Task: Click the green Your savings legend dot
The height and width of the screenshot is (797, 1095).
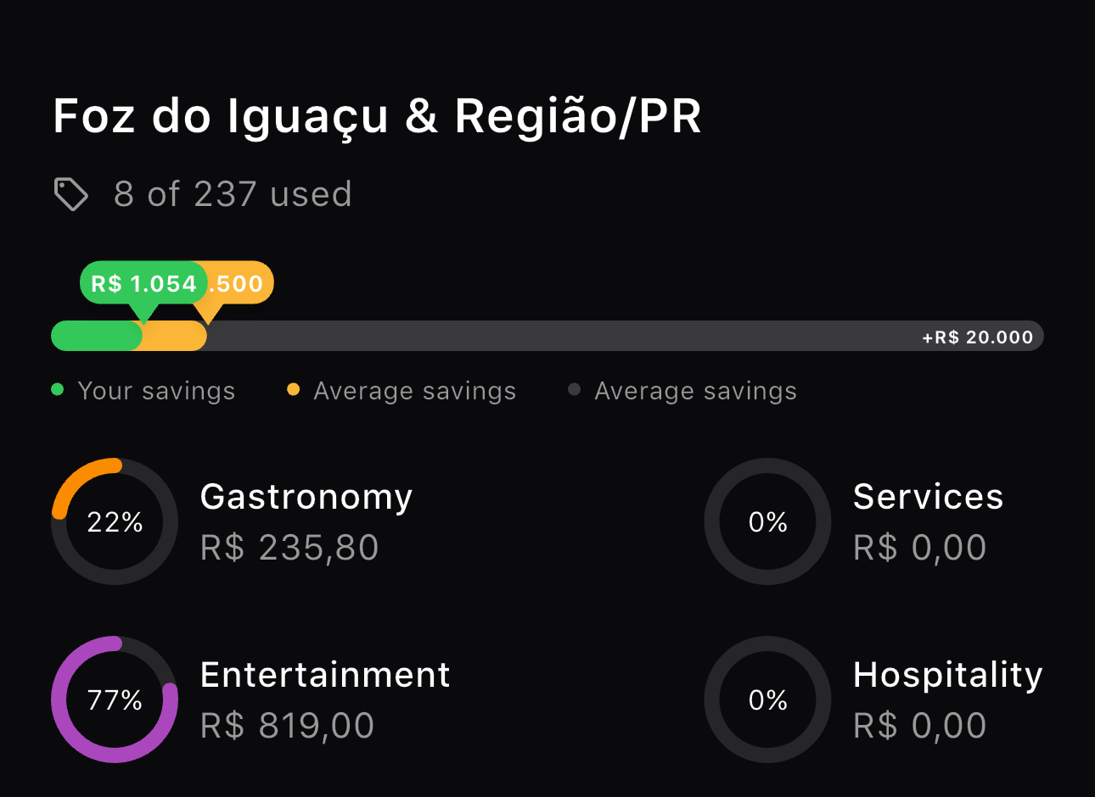Action: click(58, 390)
